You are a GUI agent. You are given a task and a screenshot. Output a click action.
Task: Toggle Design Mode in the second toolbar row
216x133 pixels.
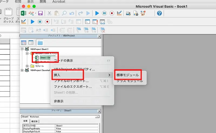(23, 22)
